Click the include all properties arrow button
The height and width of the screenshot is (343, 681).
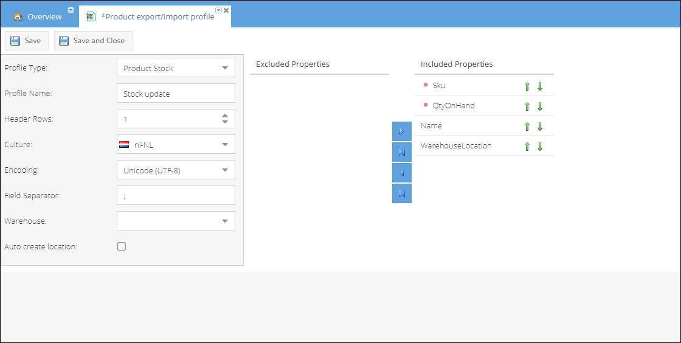click(402, 152)
